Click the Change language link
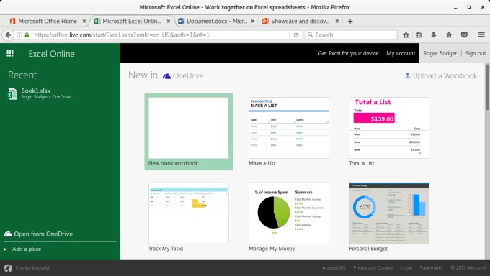 coord(33,268)
